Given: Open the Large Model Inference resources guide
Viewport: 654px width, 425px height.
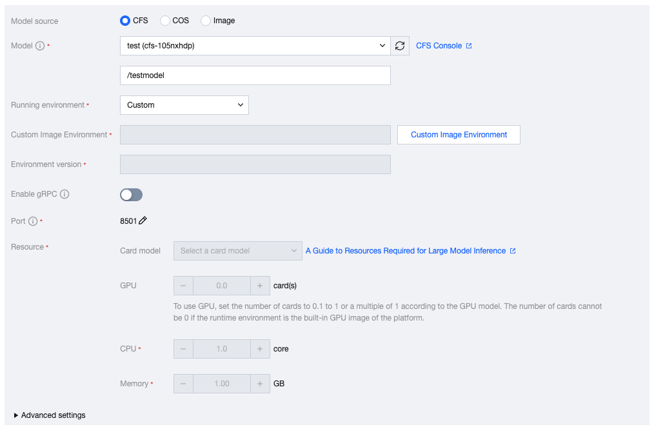Looking at the screenshot, I should 410,251.
